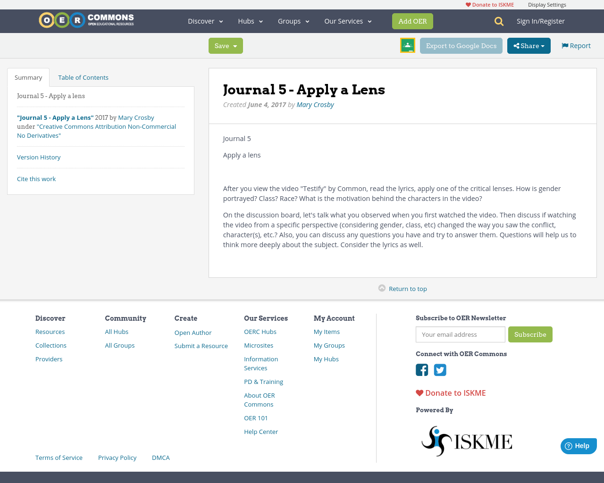The width and height of the screenshot is (604, 483).
Task: Open the Version History link
Action: [x=39, y=157]
